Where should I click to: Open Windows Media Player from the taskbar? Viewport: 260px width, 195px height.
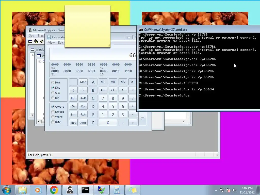click(38, 190)
